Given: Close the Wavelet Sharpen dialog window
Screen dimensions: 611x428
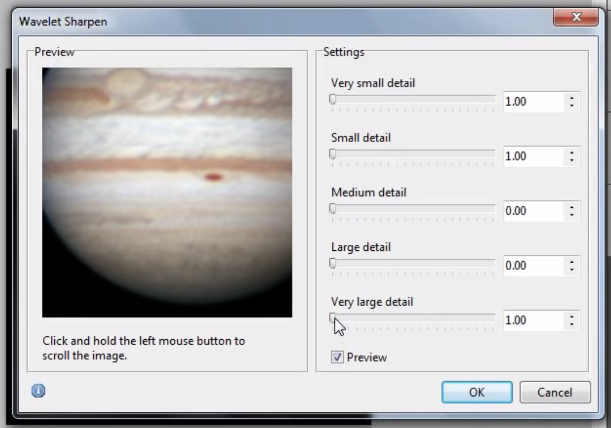Looking at the screenshot, I should (575, 18).
